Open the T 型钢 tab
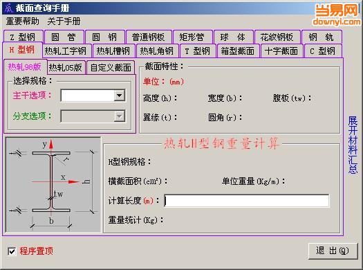Screen dimensions: 363x270 click(198, 51)
